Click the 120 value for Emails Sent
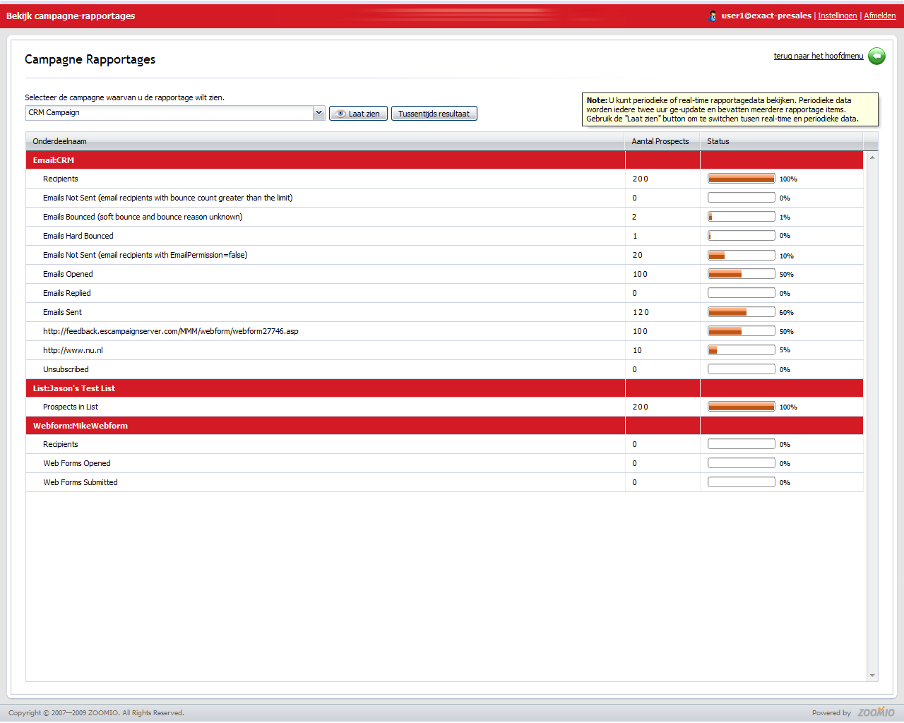The width and height of the screenshot is (904, 723). click(x=641, y=312)
